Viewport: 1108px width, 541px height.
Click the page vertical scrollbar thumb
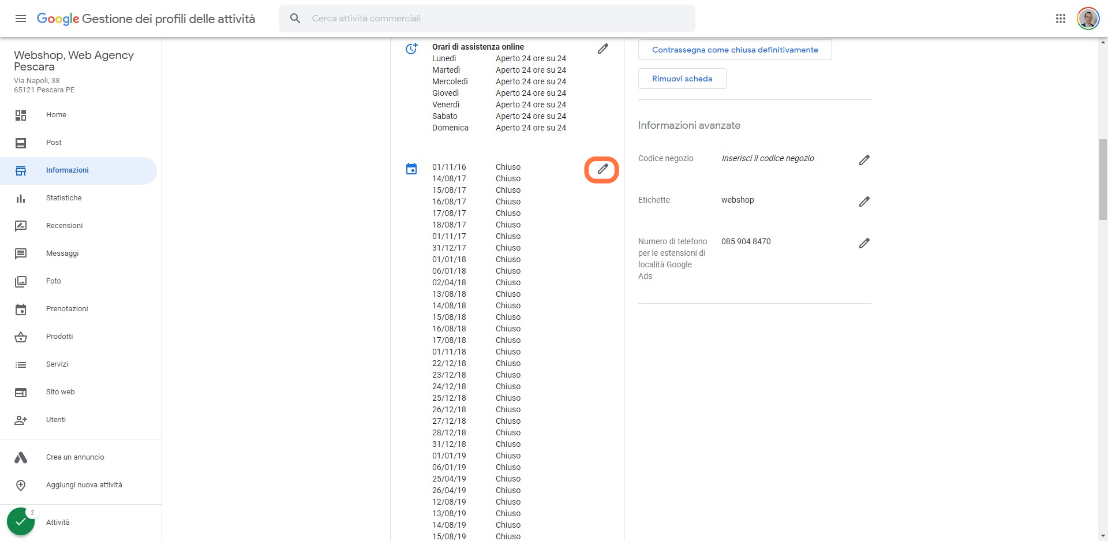pyautogui.click(x=1103, y=179)
